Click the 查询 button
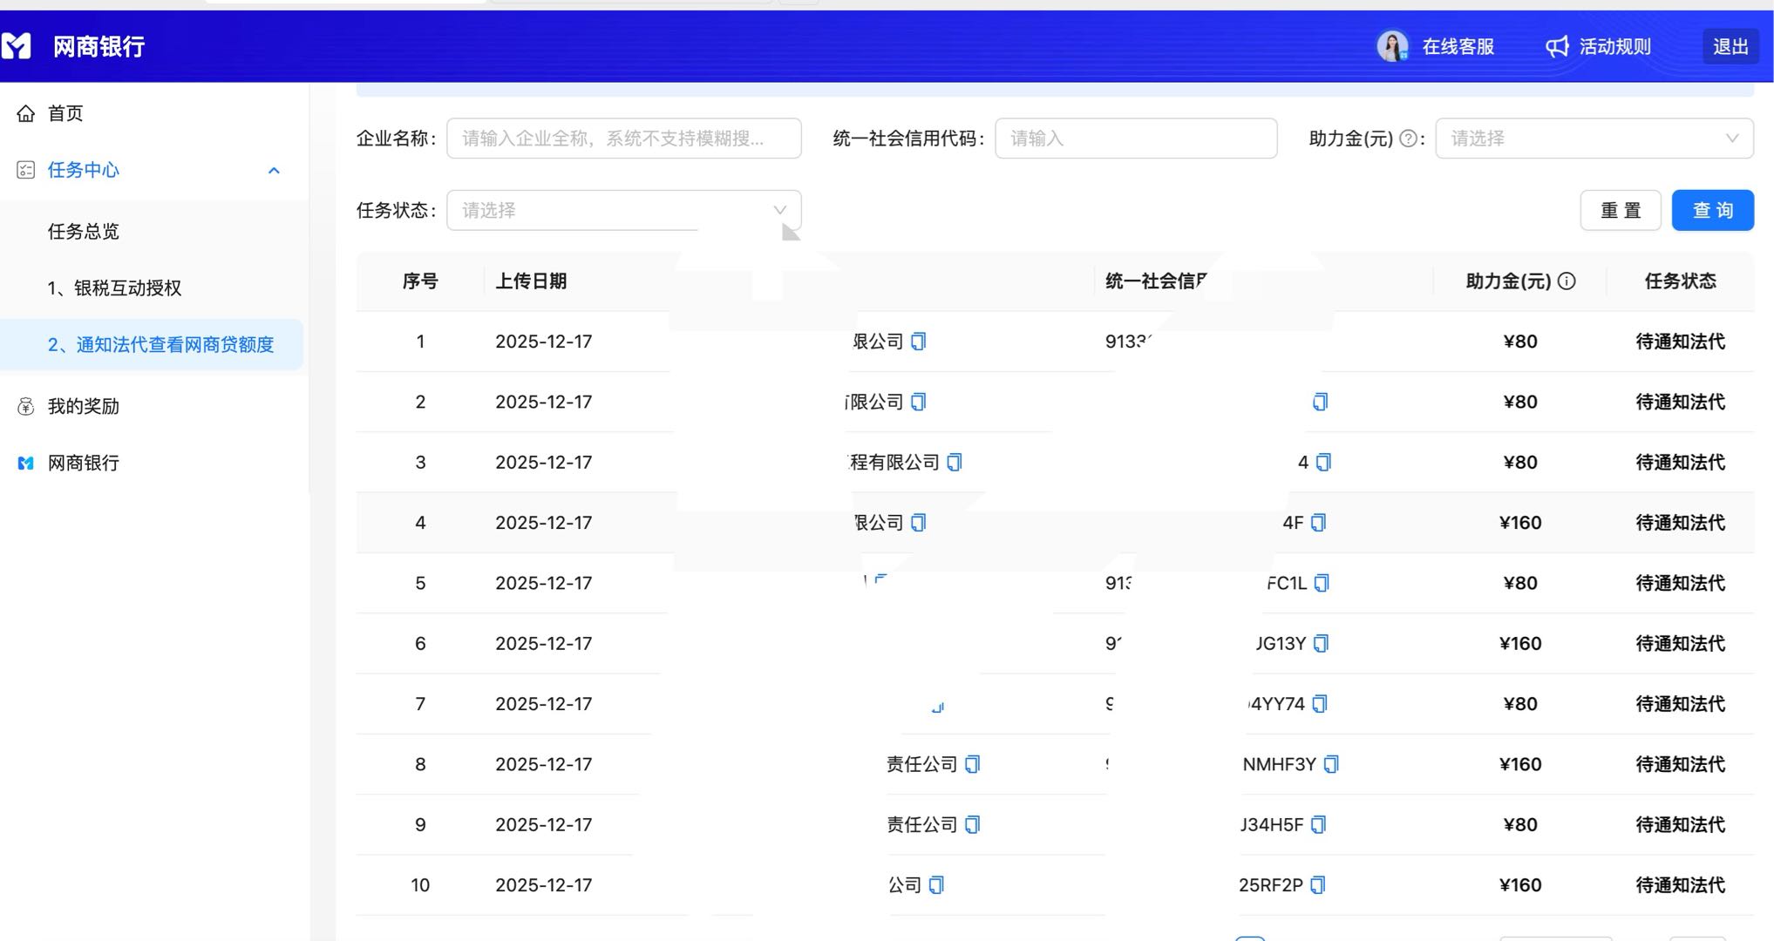The width and height of the screenshot is (1774, 941). click(x=1711, y=210)
